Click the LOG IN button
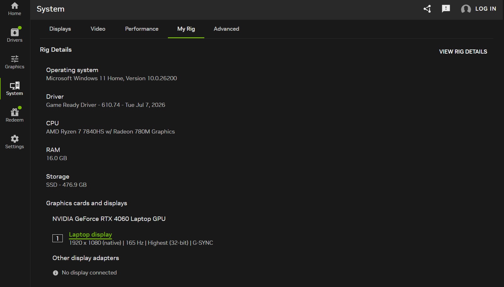This screenshot has width=504, height=287. coord(485,9)
